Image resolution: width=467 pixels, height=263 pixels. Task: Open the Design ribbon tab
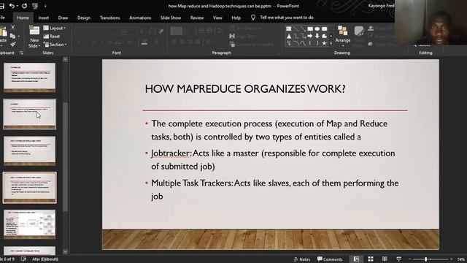tap(84, 18)
